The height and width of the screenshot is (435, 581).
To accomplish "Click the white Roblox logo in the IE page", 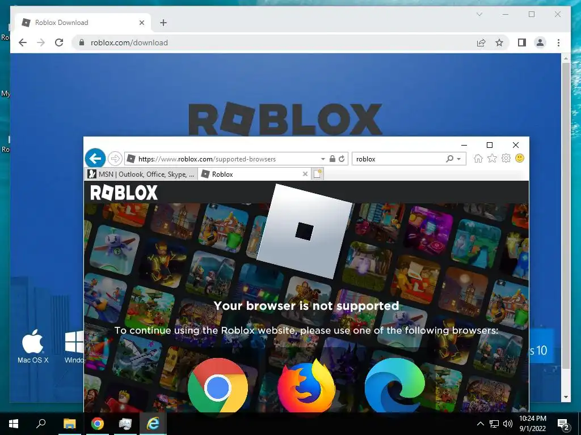I will coord(124,193).
